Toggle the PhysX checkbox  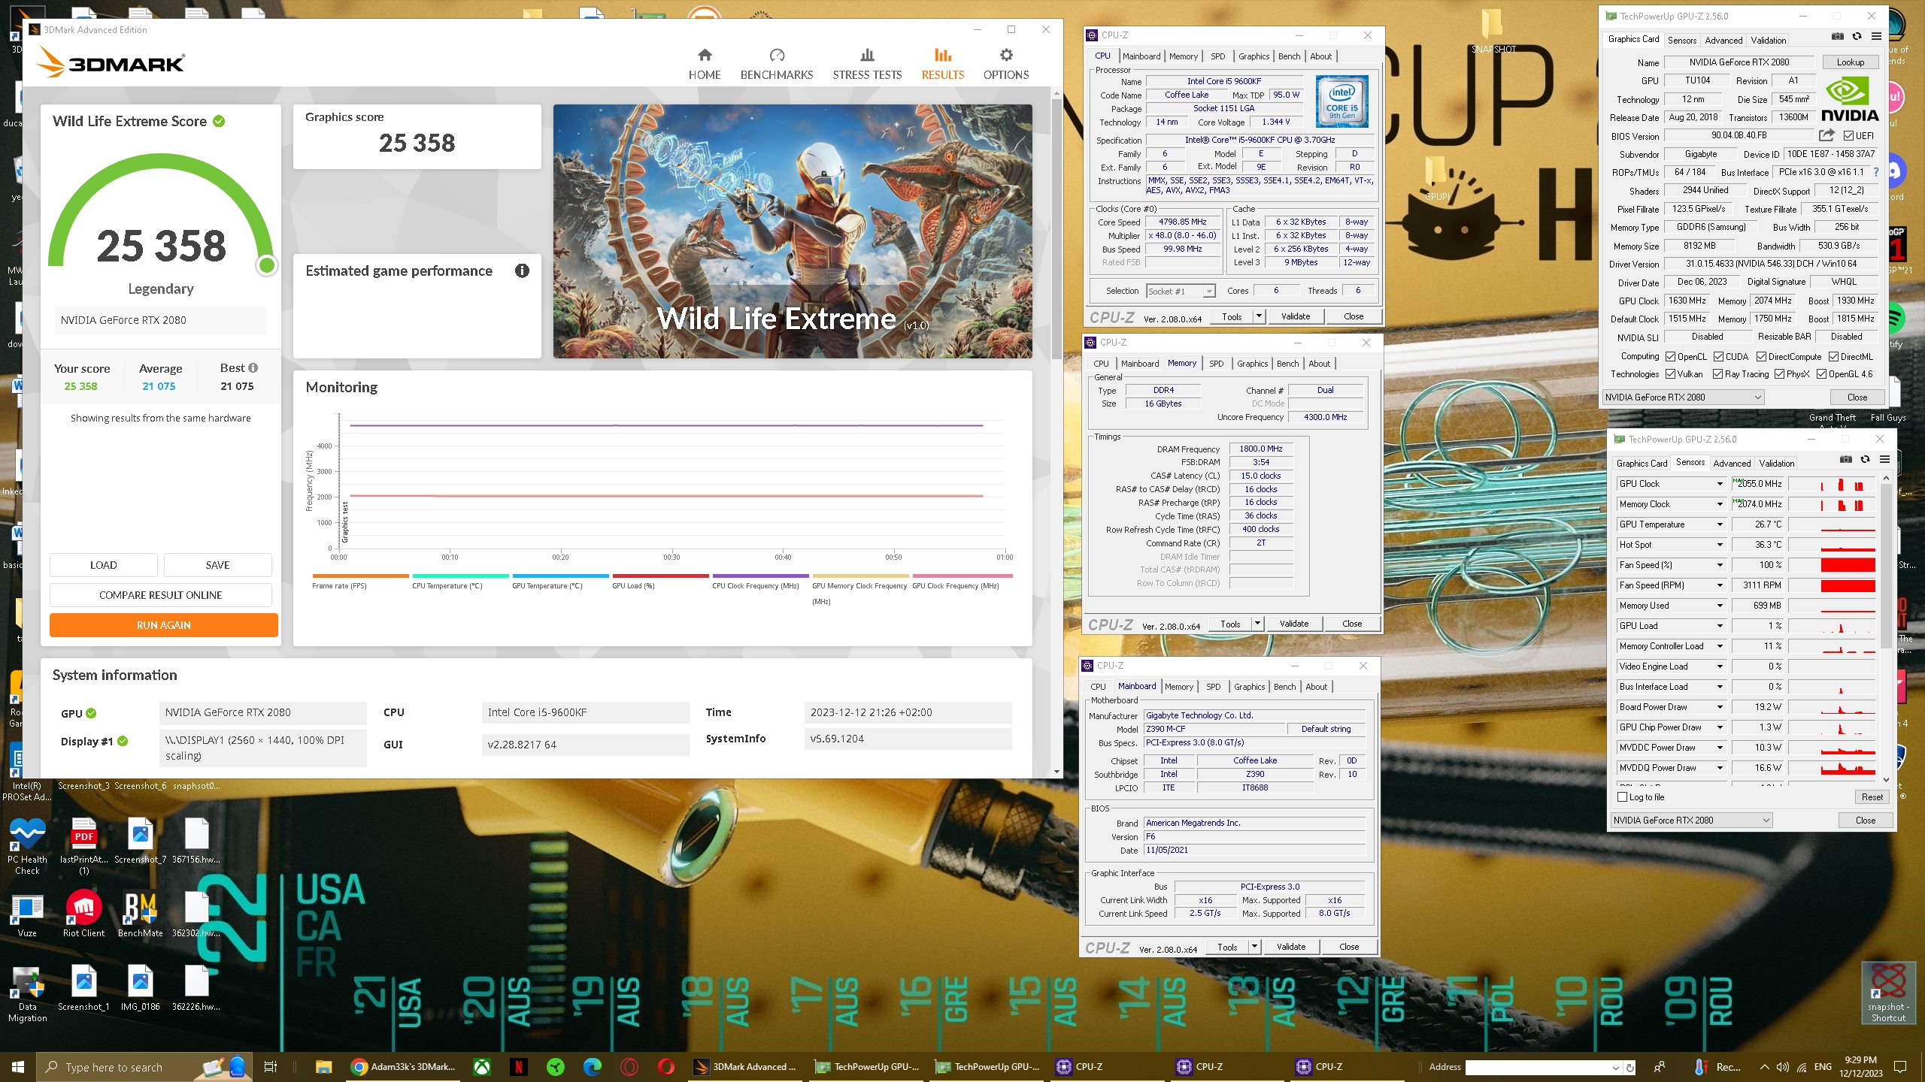[1780, 374]
